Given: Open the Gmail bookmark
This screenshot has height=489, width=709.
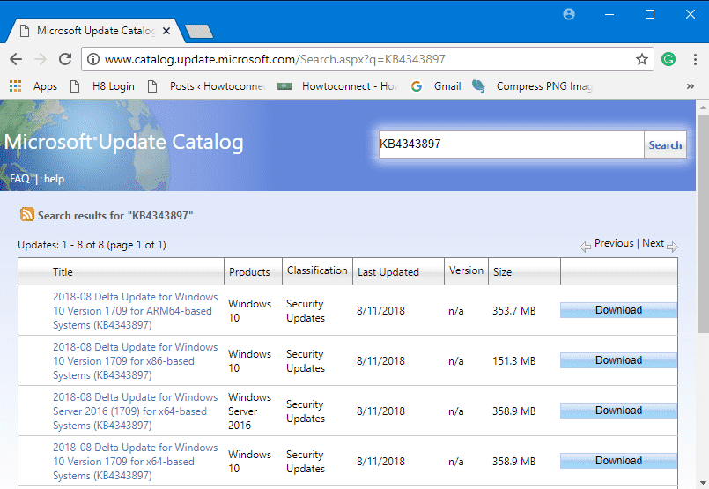Looking at the screenshot, I should click(436, 86).
